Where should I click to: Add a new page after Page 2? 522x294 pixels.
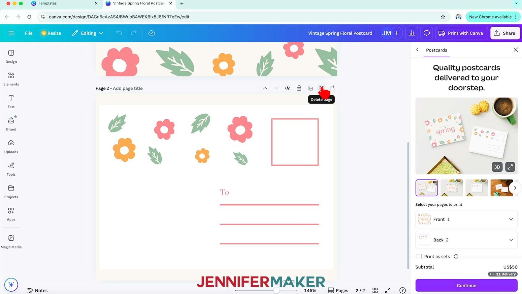pyautogui.click(x=333, y=88)
